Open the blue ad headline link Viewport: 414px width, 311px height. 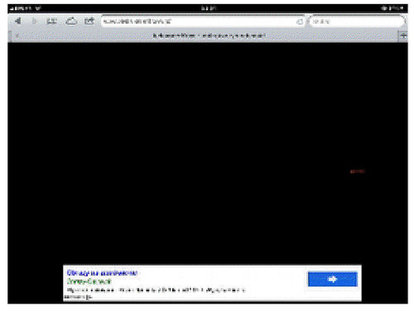102,273
